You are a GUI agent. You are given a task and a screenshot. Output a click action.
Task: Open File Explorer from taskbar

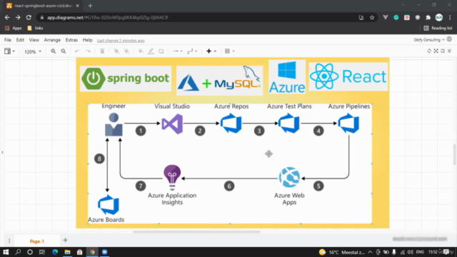[x=67, y=252]
